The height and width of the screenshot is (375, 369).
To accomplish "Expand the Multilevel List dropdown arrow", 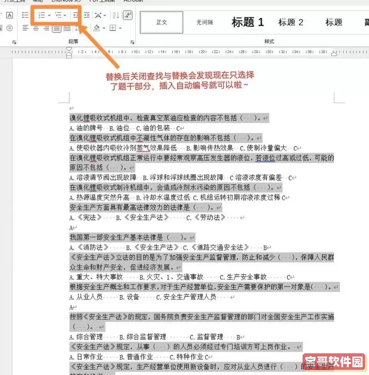I will (x=65, y=15).
